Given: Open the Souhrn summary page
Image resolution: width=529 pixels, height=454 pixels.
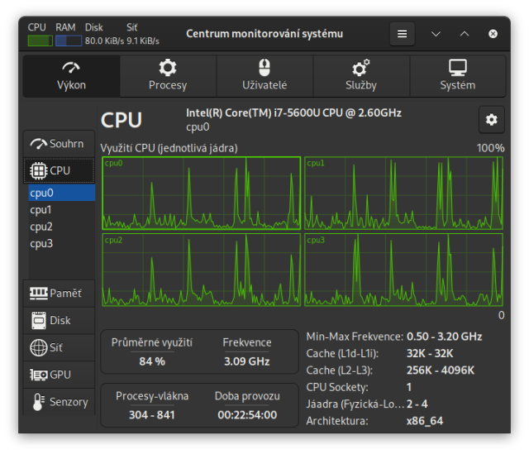Looking at the screenshot, I should pos(59,144).
